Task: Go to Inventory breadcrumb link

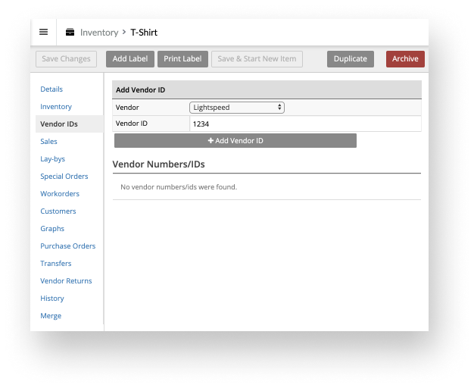Action: point(99,33)
